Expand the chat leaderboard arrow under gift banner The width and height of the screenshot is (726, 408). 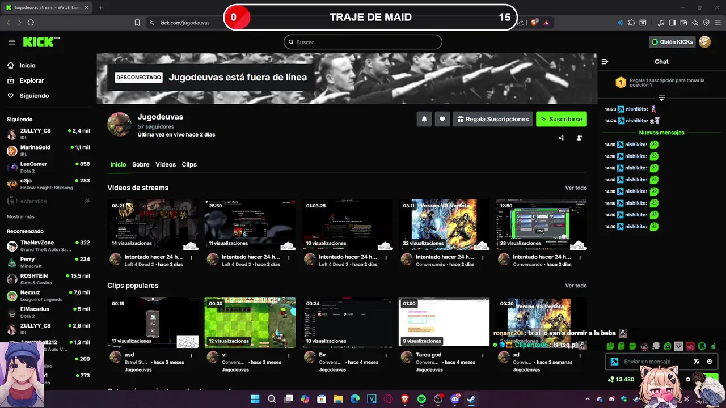pyautogui.click(x=661, y=98)
